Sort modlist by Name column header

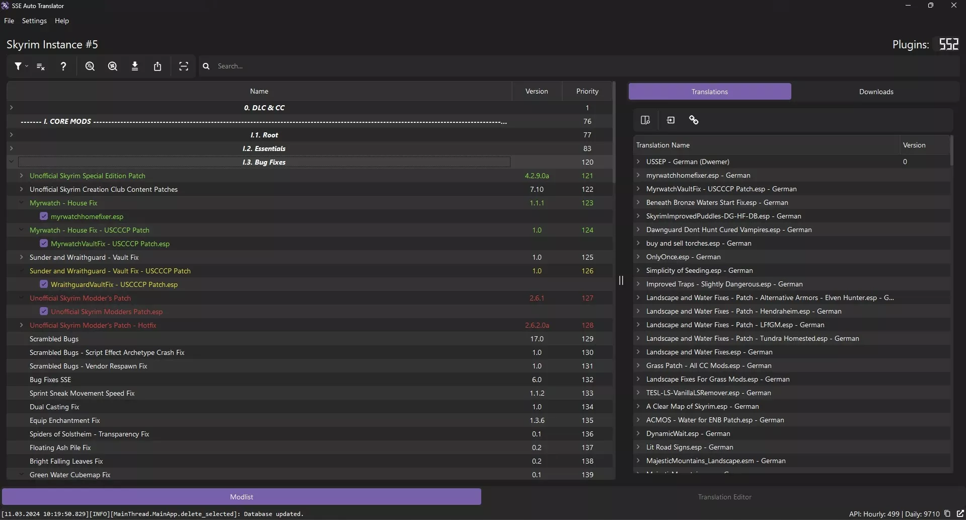[259, 91]
